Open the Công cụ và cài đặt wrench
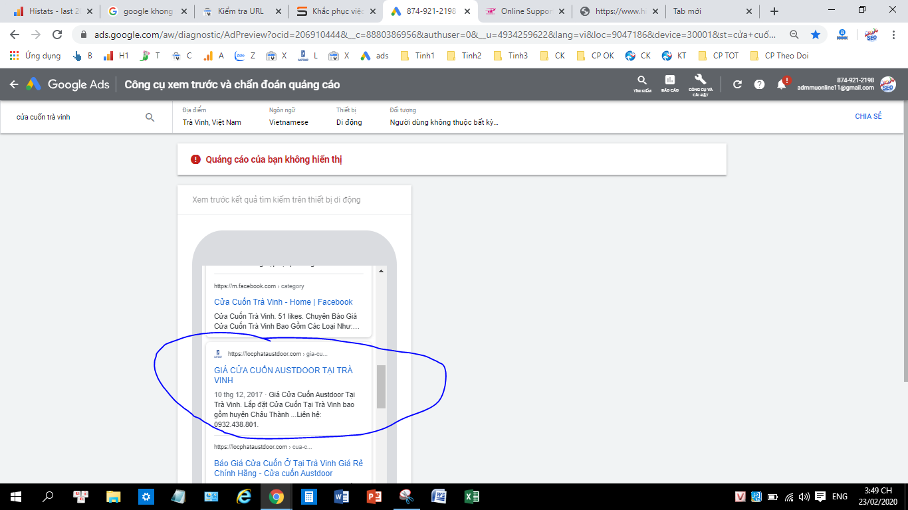Viewport: 908px width, 510px height. [700, 84]
